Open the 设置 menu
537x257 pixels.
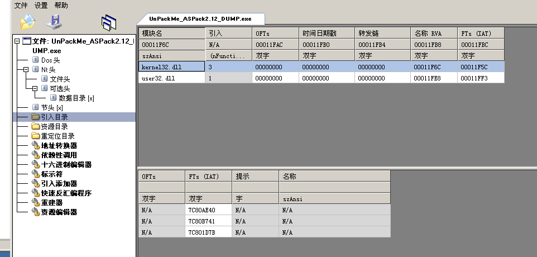(41, 5)
